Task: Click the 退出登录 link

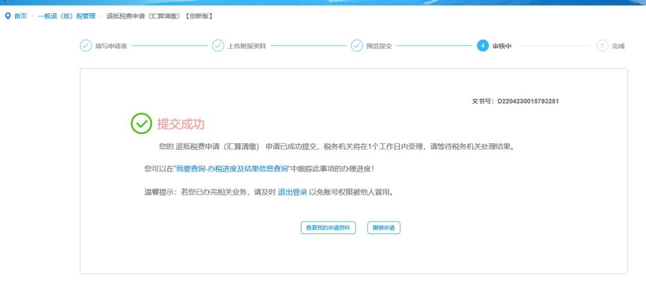Action: 292,192
